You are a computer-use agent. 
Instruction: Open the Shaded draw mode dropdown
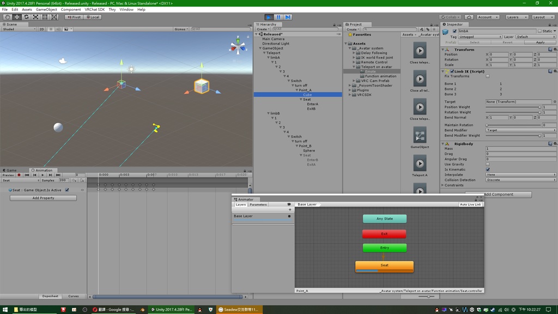[19, 29]
